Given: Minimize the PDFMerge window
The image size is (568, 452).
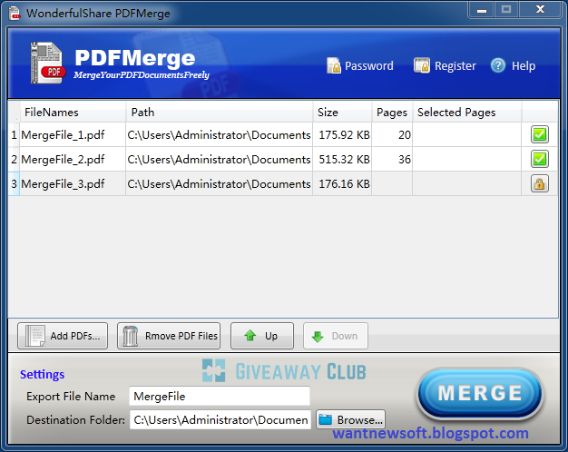Looking at the screenshot, I should 482,10.
